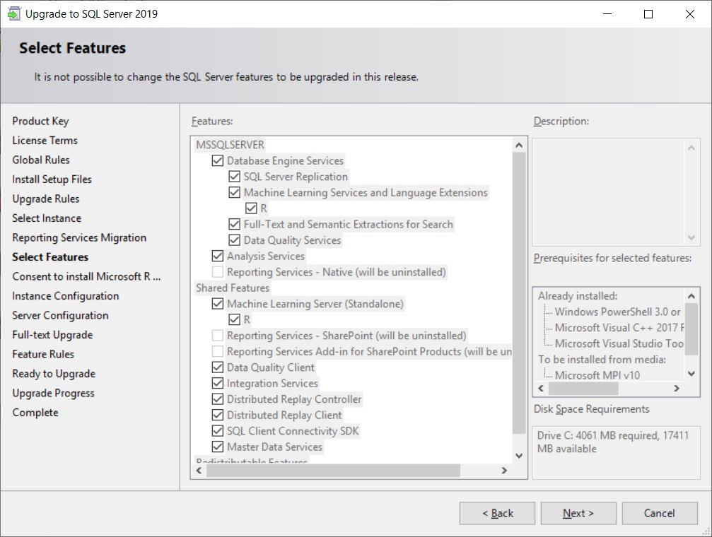The height and width of the screenshot is (537, 712).
Task: Select the Server Configuration step
Action: click(60, 315)
